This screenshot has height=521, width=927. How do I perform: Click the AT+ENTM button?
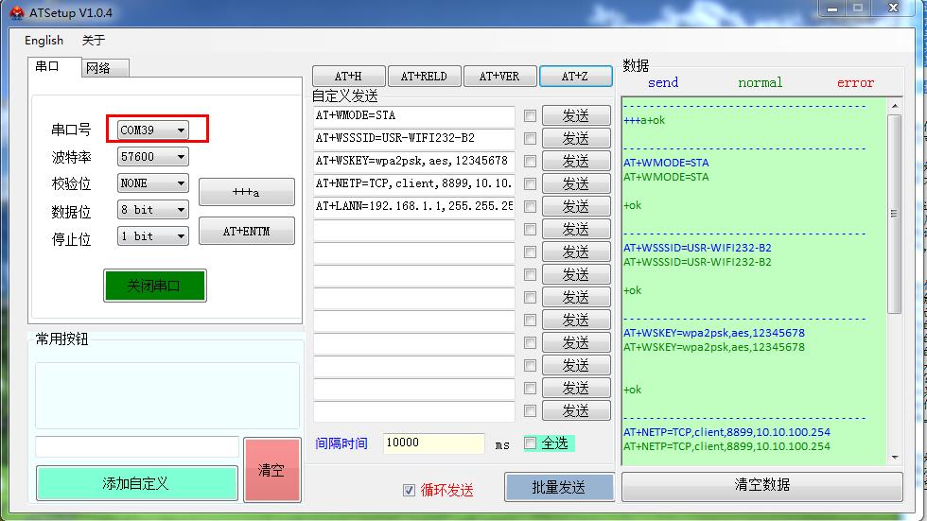click(x=247, y=231)
